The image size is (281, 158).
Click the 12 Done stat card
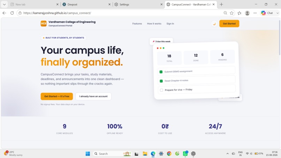(x=196, y=58)
